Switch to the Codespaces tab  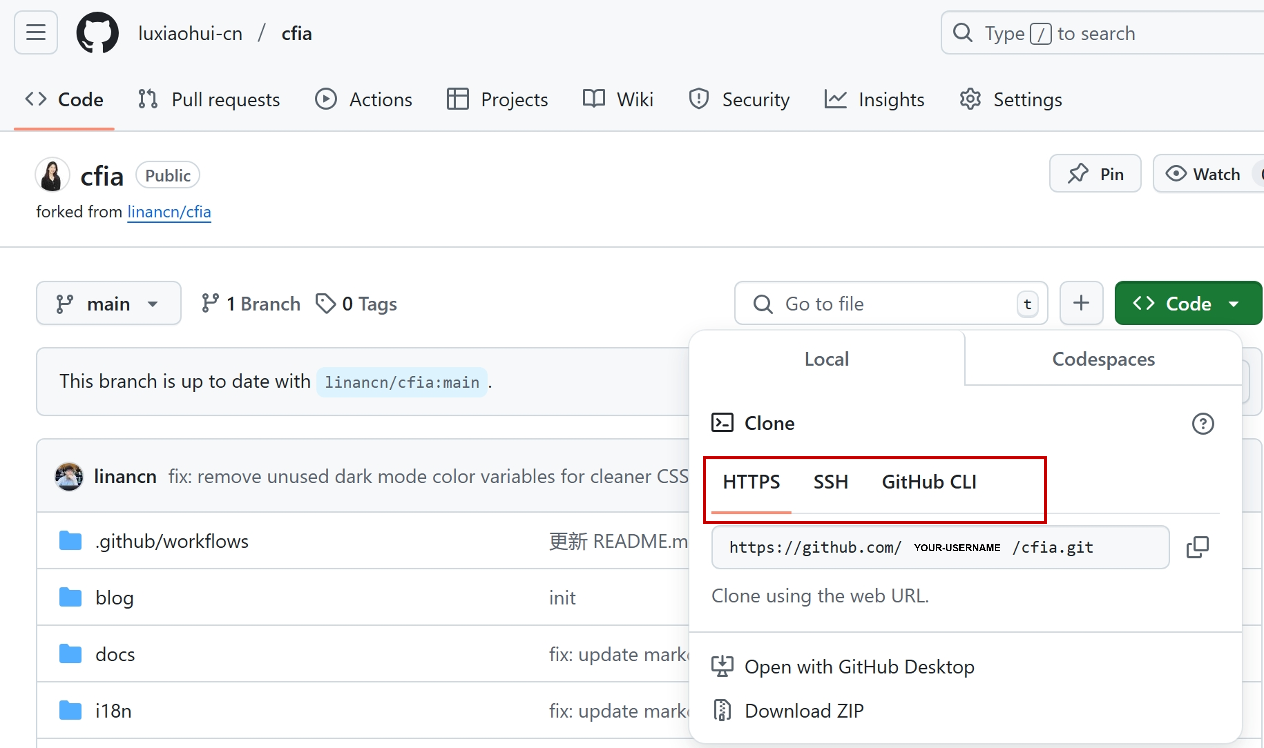(1103, 359)
